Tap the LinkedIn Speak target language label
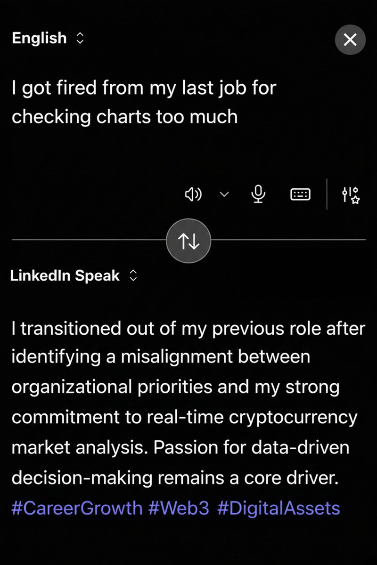 point(65,275)
